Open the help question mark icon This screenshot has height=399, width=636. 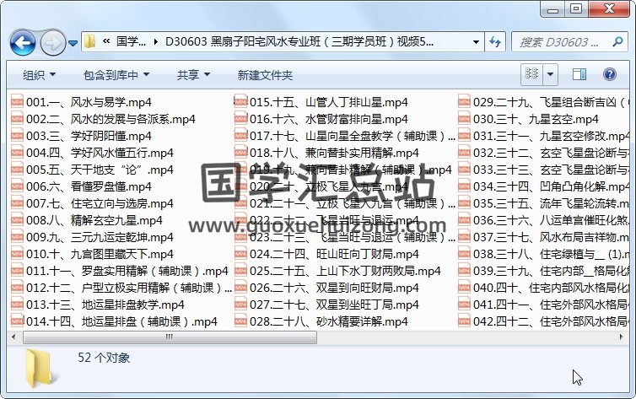[610, 73]
